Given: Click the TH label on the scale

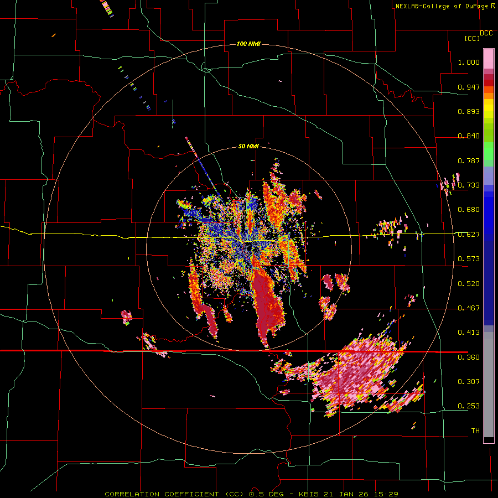Looking at the screenshot, I should coord(475,431).
